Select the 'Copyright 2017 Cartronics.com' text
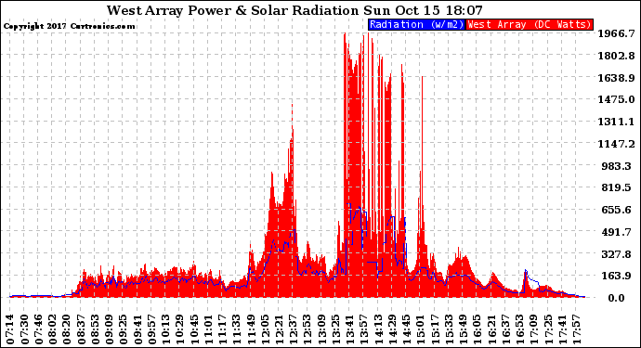The width and height of the screenshot is (641, 348). click(x=69, y=27)
